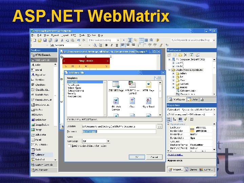
Task: Toggle Italic formatting
Action: [111, 45]
